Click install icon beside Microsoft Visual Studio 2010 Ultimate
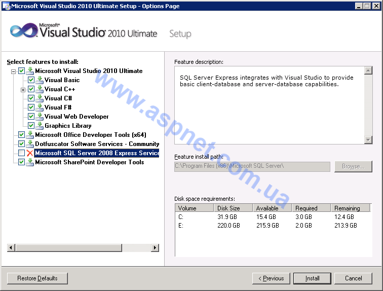The image size is (383, 291). click(30, 71)
